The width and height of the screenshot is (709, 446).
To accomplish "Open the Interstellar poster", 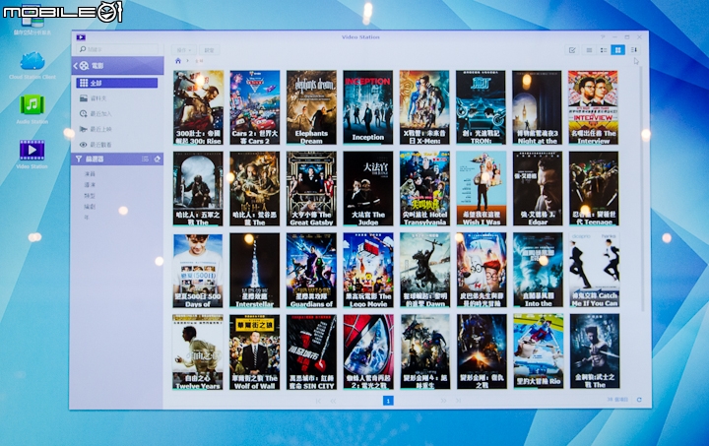I will (x=255, y=271).
